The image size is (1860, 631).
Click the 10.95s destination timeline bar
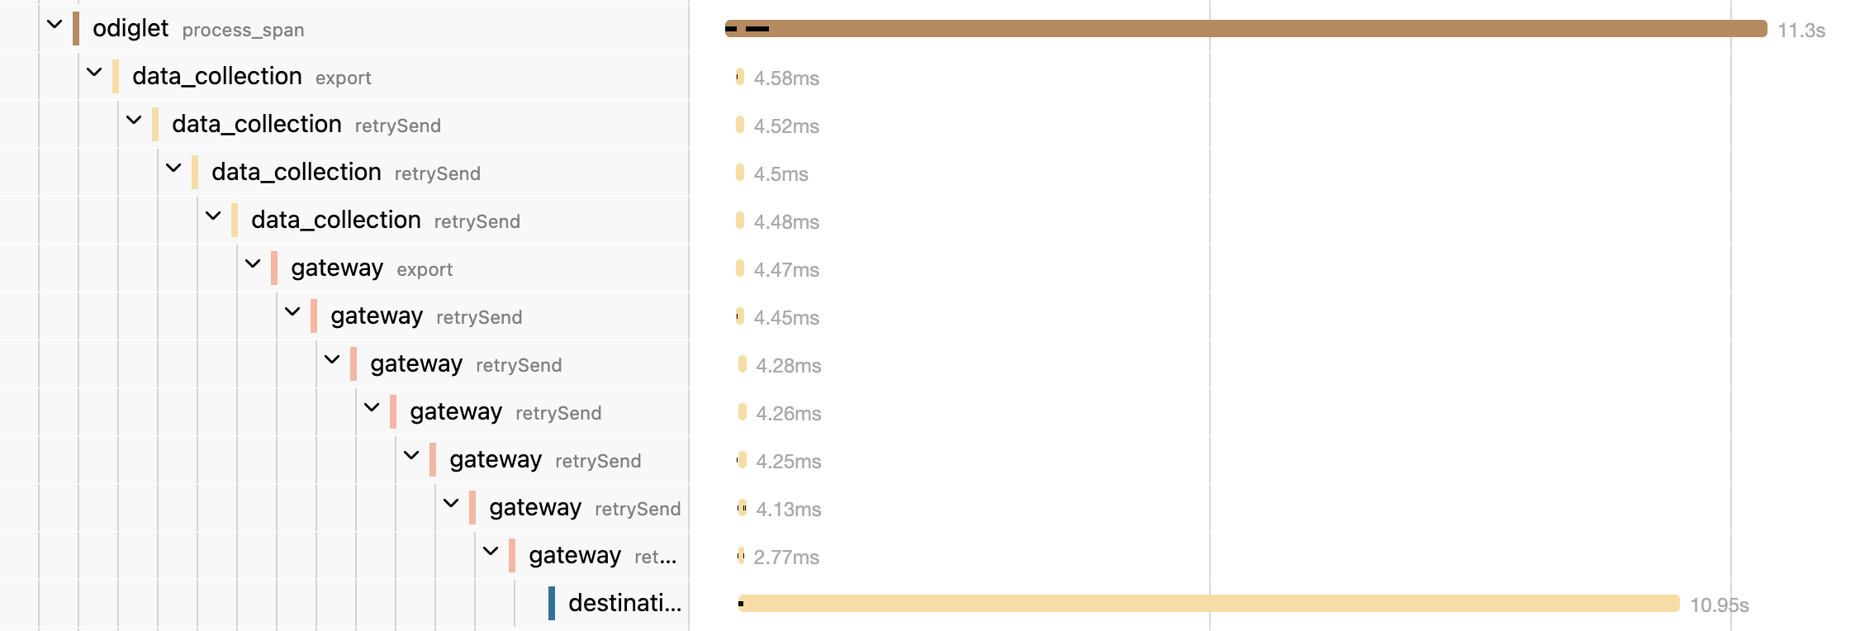pyautogui.click(x=1208, y=604)
